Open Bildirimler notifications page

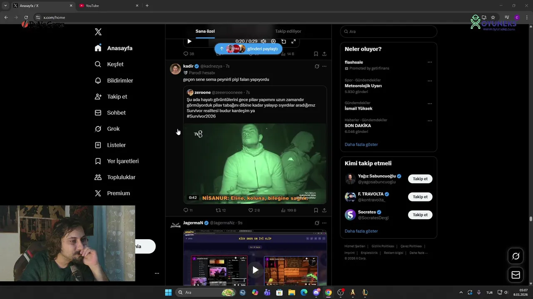[114, 81]
